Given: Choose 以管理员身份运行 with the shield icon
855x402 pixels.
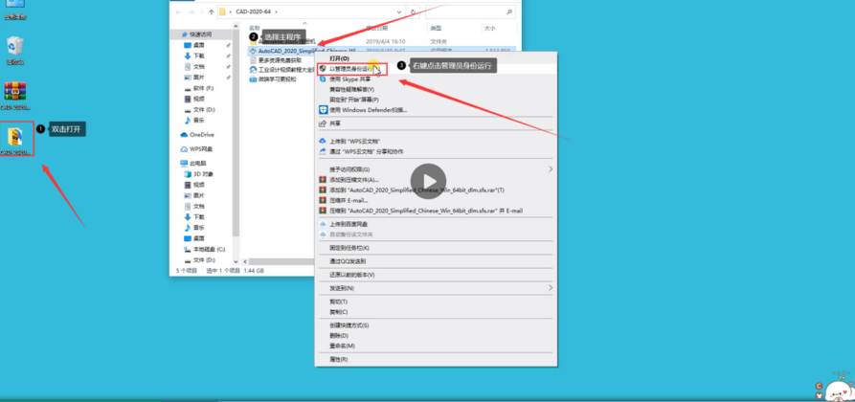Looking at the screenshot, I should click(351, 69).
